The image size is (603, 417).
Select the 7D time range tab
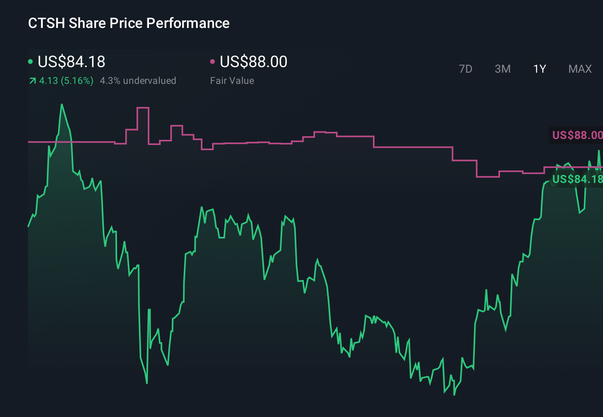[466, 69]
